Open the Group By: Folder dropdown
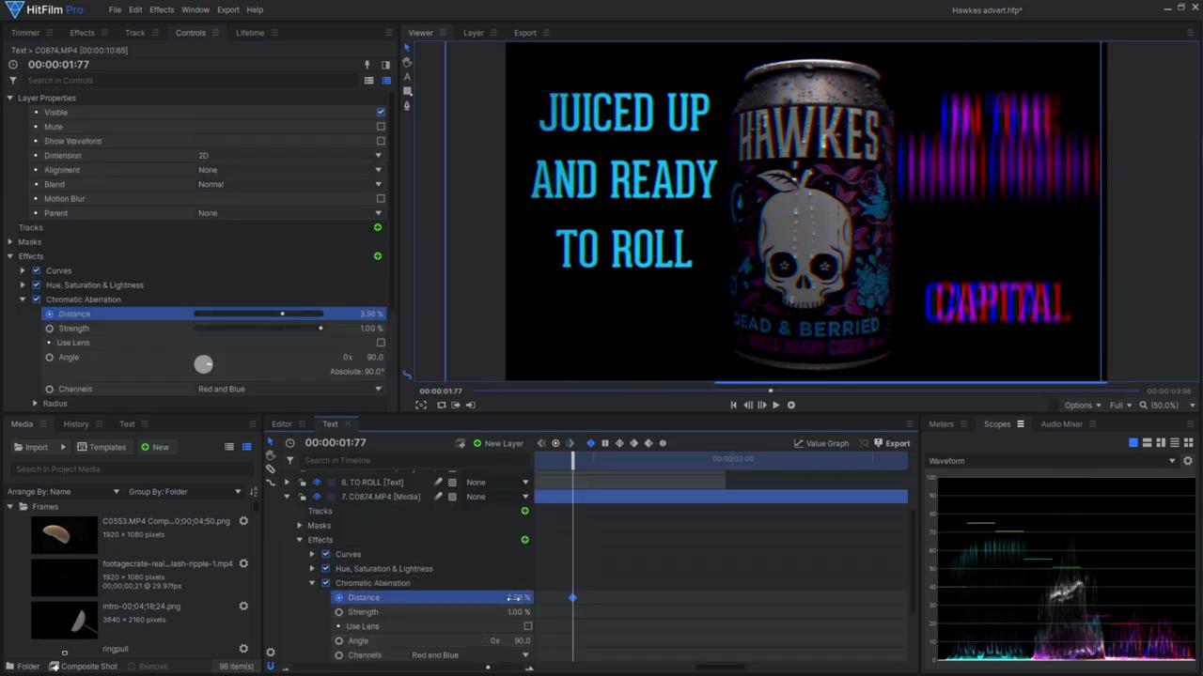 [184, 492]
